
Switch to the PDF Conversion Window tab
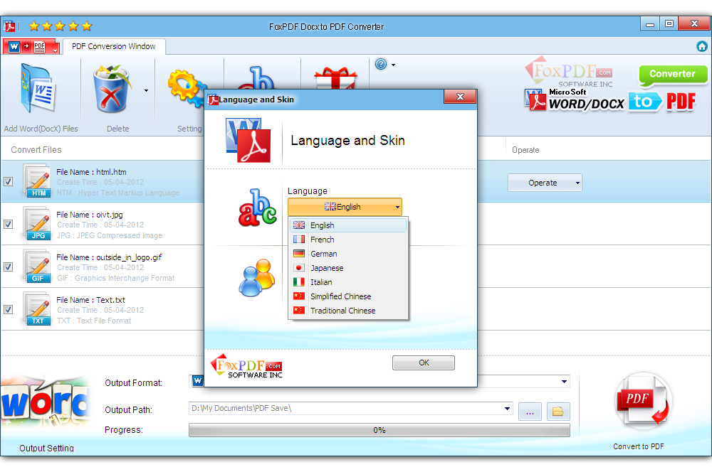coord(113,46)
